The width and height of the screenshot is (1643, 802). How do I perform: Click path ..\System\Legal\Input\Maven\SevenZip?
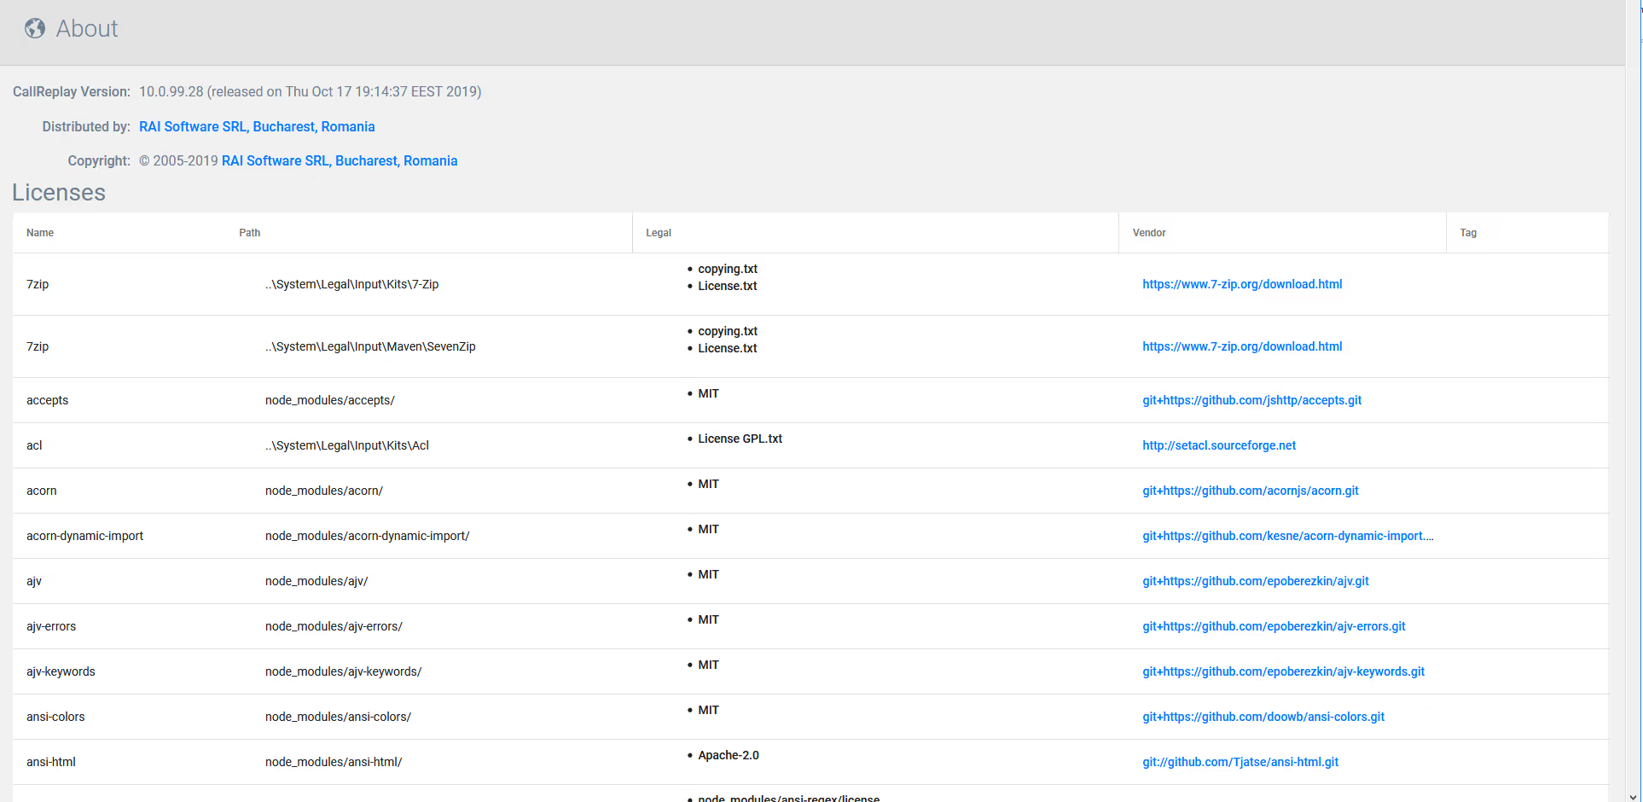click(x=370, y=346)
